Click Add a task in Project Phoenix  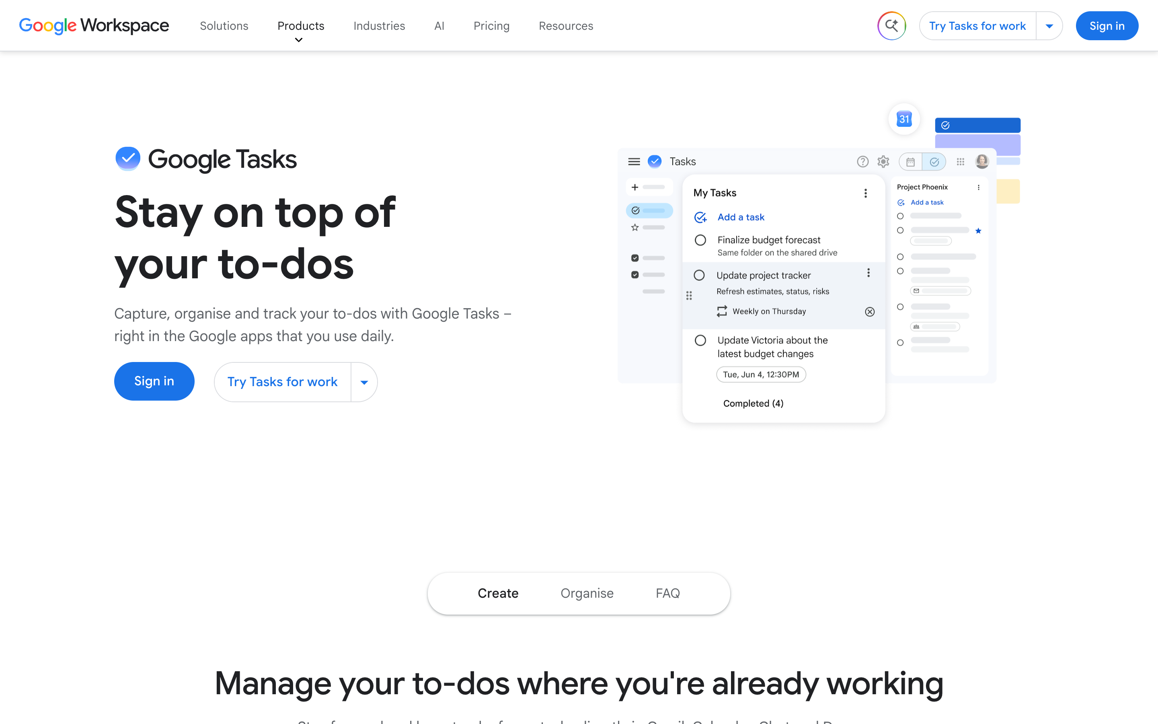(x=927, y=203)
